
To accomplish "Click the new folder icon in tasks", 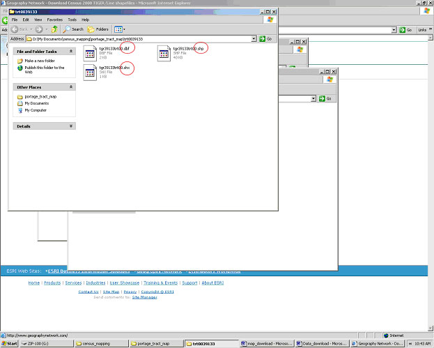I will [20, 61].
